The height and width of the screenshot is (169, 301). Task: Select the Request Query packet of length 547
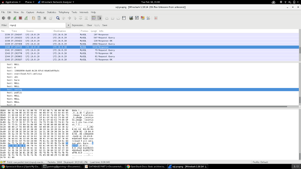[149, 38]
